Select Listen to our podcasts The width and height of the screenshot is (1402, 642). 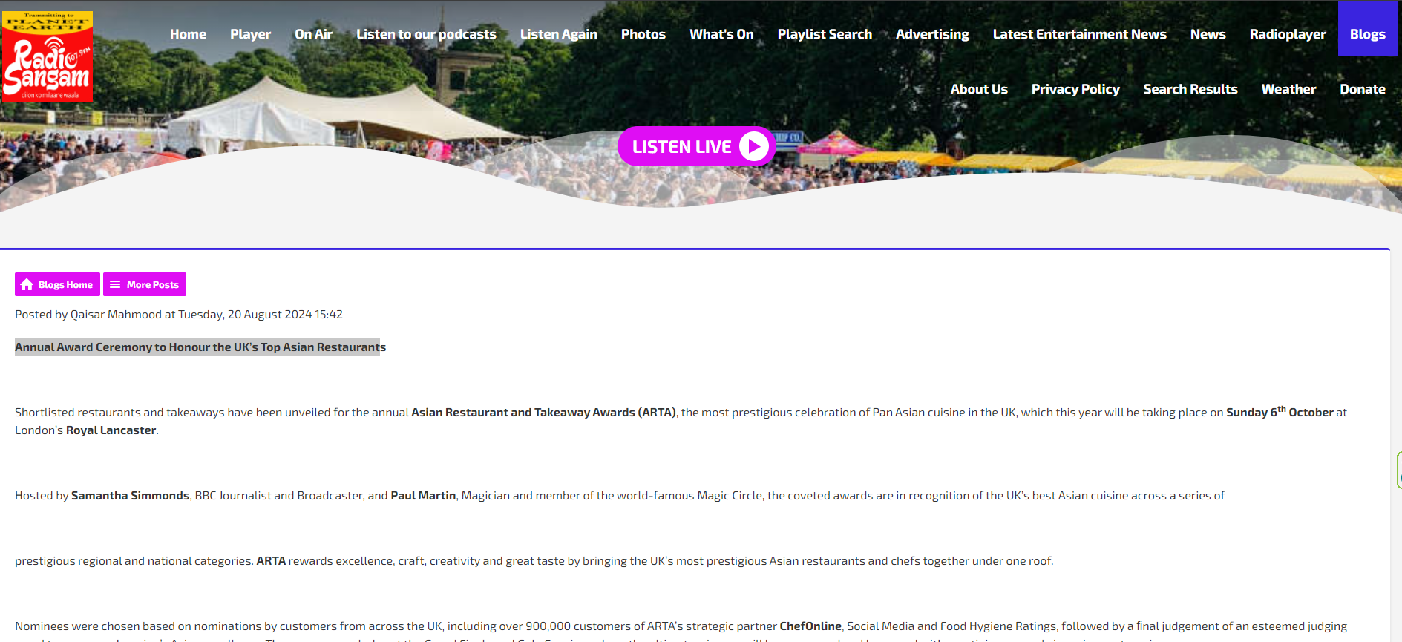tap(426, 34)
